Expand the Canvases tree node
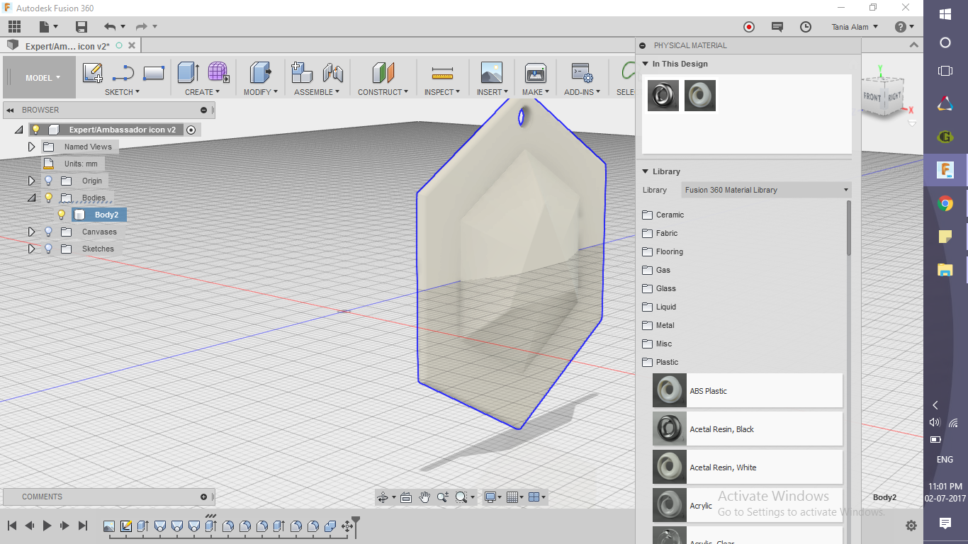968x544 pixels. click(x=31, y=232)
